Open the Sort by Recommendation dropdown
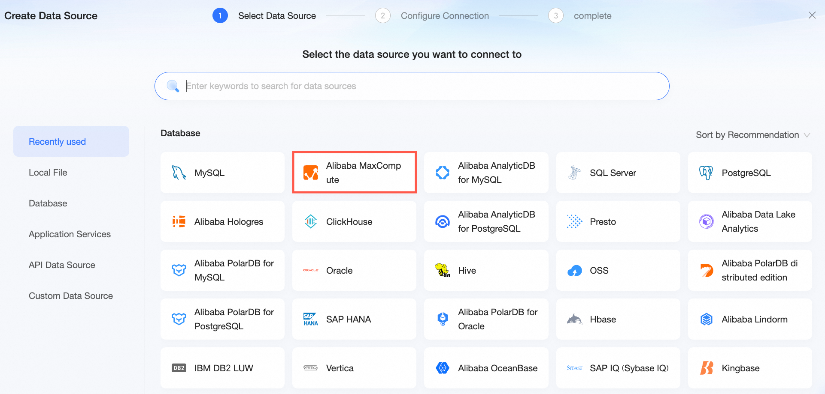 752,135
